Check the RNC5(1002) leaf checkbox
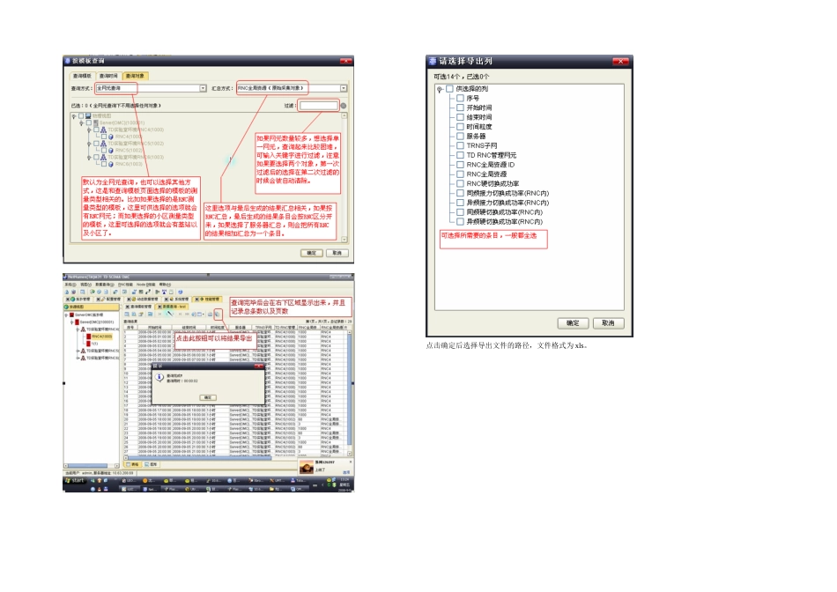The height and width of the screenshot is (592, 837). pos(104,151)
